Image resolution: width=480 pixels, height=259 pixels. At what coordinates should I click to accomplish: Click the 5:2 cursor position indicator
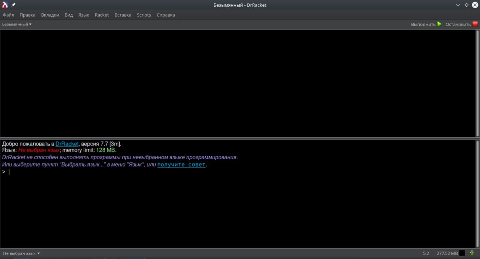426,253
